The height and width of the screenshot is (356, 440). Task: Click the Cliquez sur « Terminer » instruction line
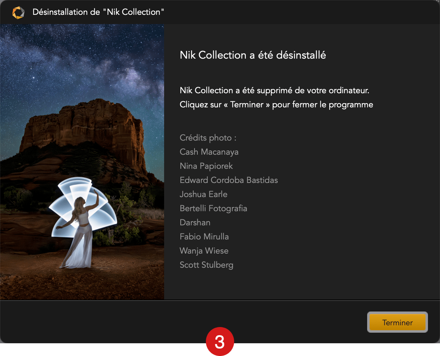tap(277, 105)
